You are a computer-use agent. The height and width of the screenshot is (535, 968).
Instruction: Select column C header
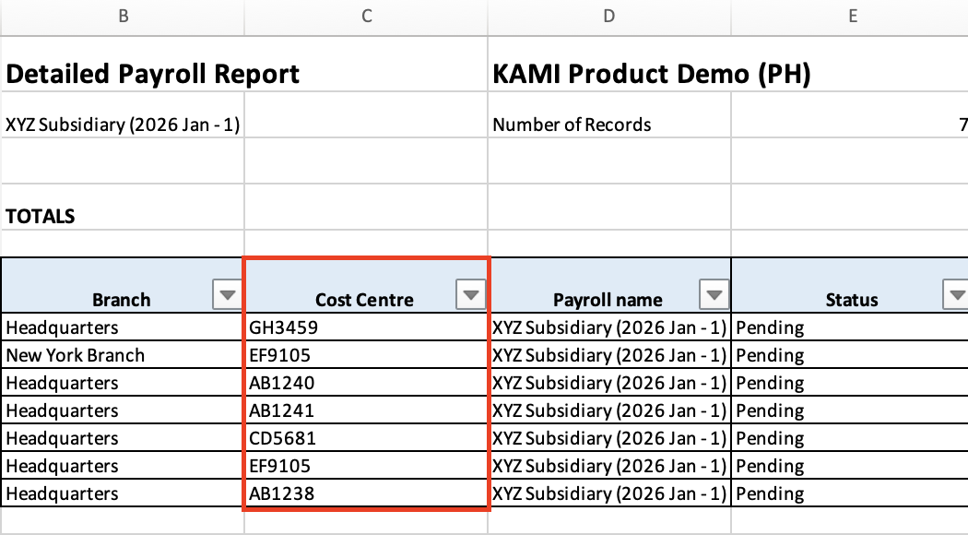[x=366, y=17]
